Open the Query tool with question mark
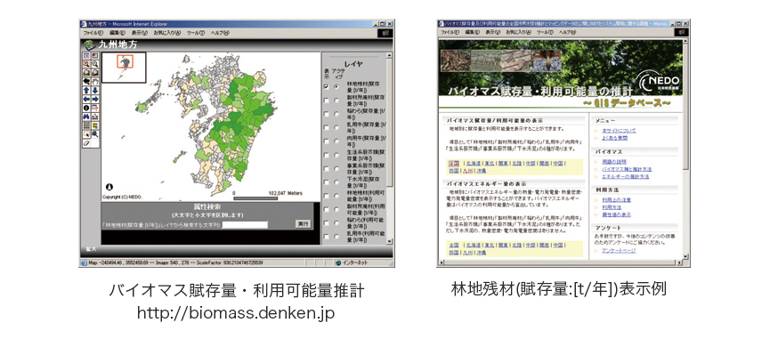Viewport: 778px width, 339px height. click(x=95, y=108)
